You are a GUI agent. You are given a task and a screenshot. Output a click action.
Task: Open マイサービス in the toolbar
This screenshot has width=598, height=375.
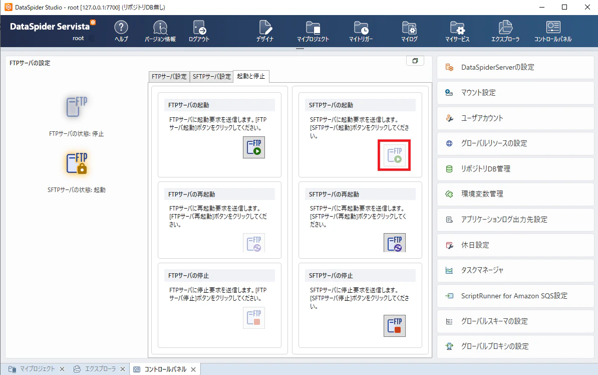(x=457, y=31)
